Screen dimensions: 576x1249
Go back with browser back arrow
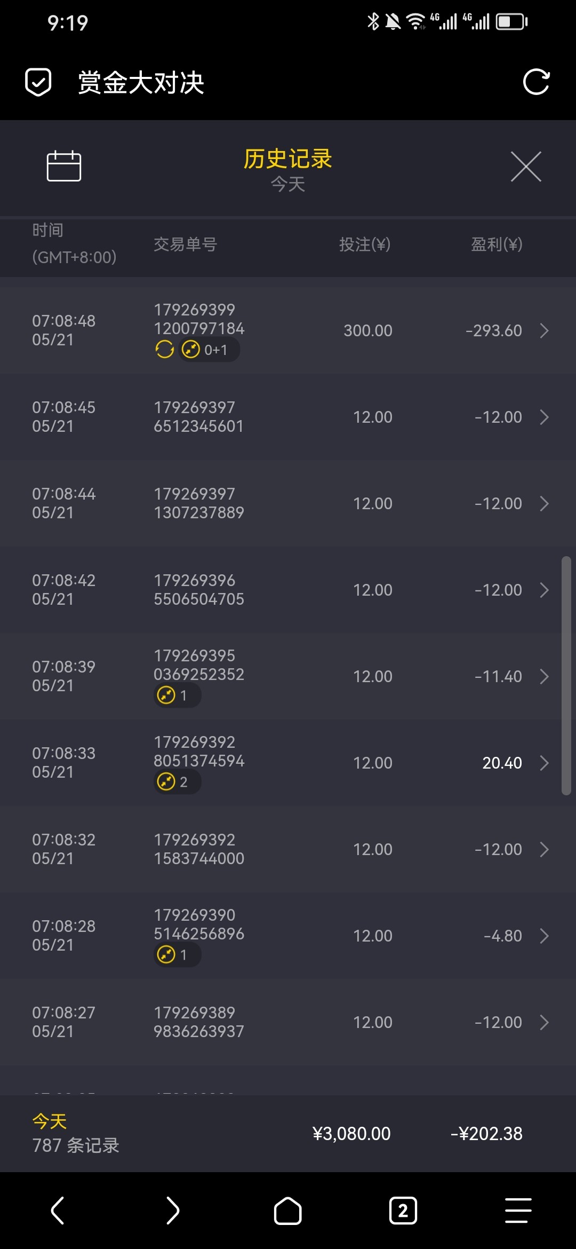pyautogui.click(x=58, y=1210)
